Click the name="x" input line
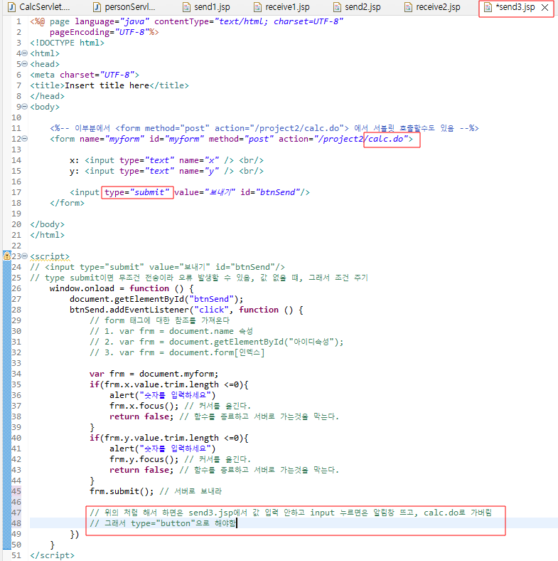The width and height of the screenshot is (558, 561). 166,160
